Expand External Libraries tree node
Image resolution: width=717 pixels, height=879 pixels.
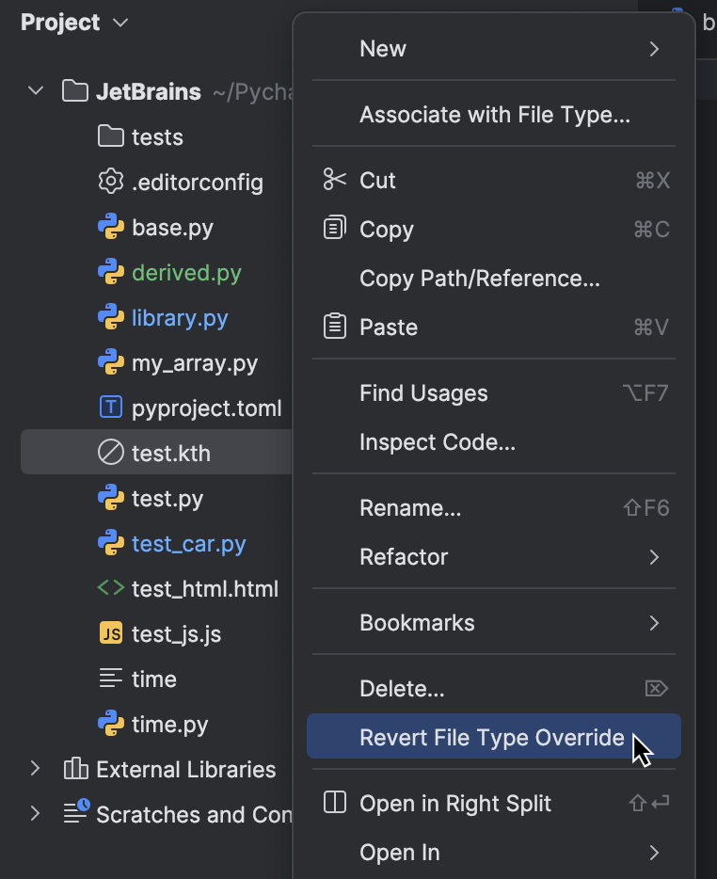[36, 769]
